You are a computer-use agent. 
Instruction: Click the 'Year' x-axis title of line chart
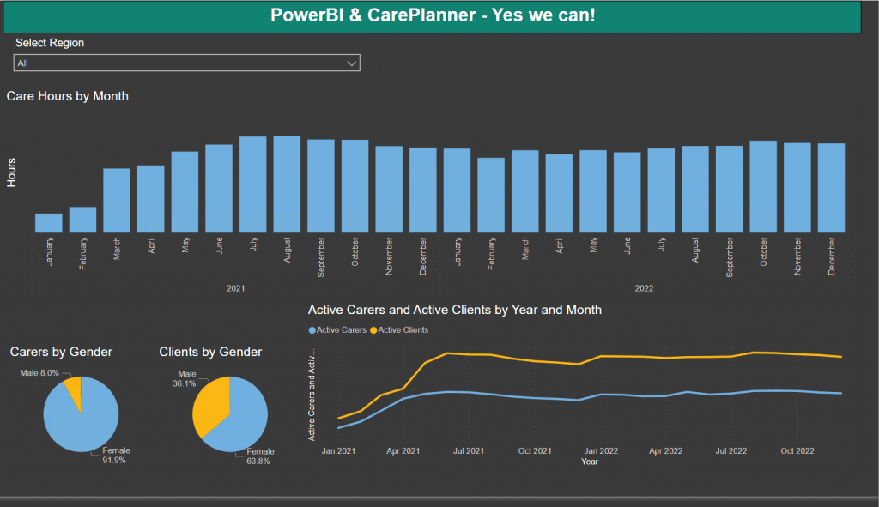pos(590,462)
